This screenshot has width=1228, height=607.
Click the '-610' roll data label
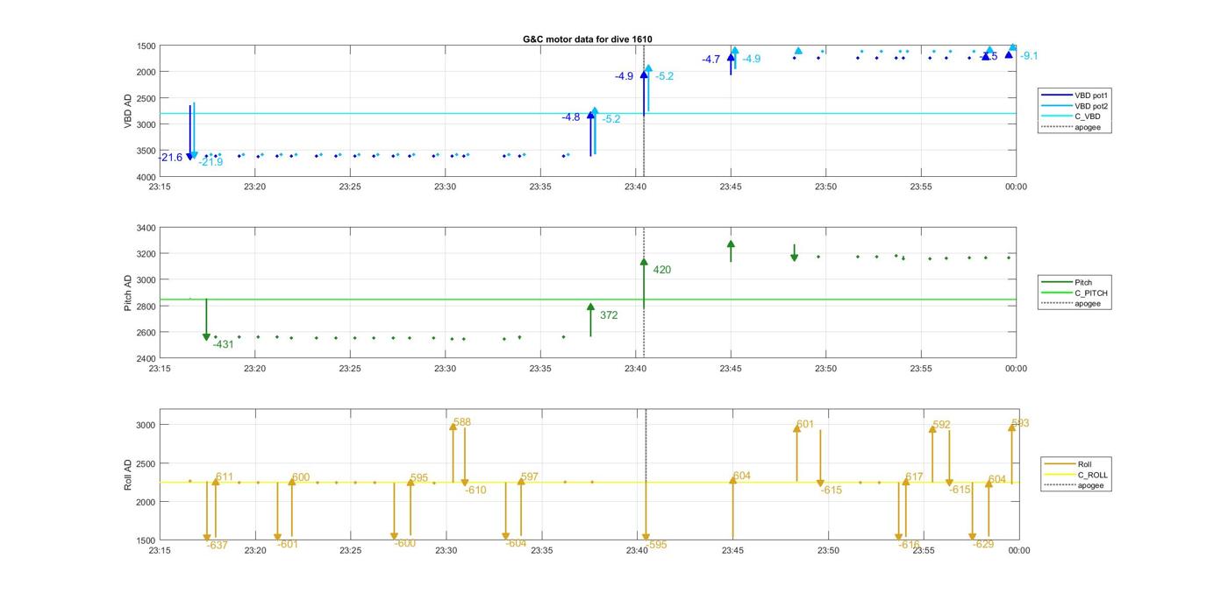tap(475, 491)
